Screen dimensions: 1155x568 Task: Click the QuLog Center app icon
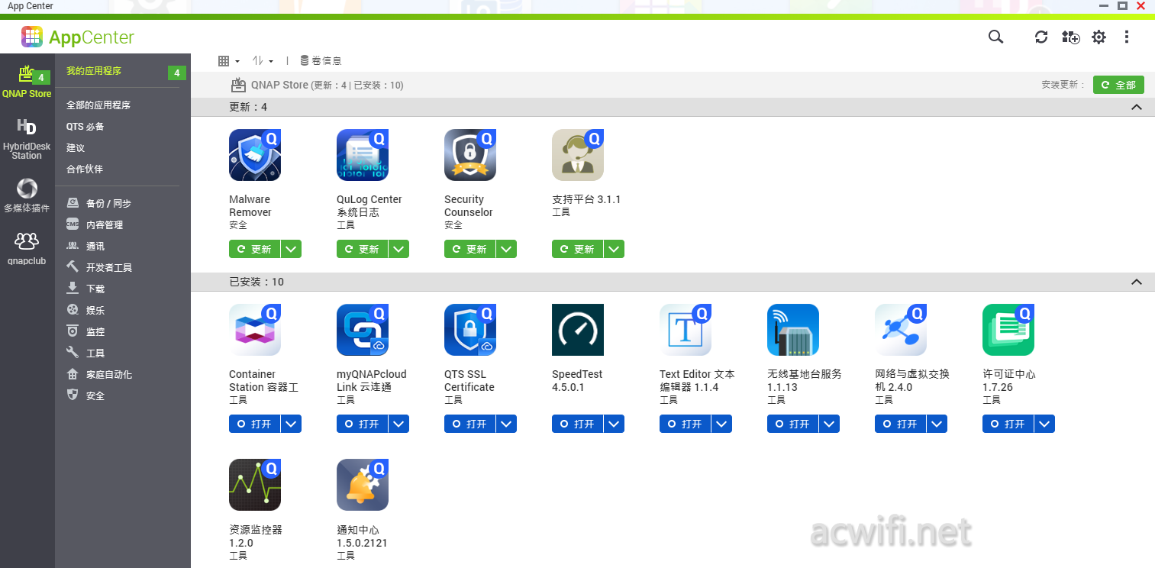coord(363,155)
